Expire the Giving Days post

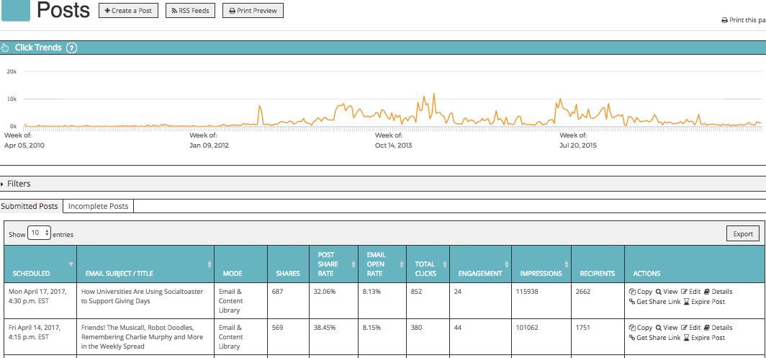704,302
